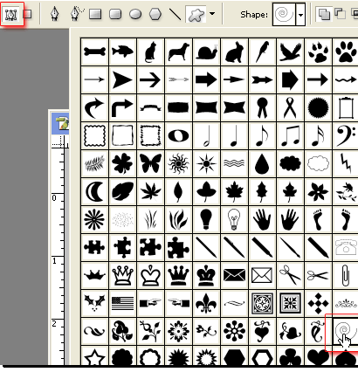Screen dimensions: 358x372
Task: Pick the solid hexagon shape
Action: coord(234,356)
